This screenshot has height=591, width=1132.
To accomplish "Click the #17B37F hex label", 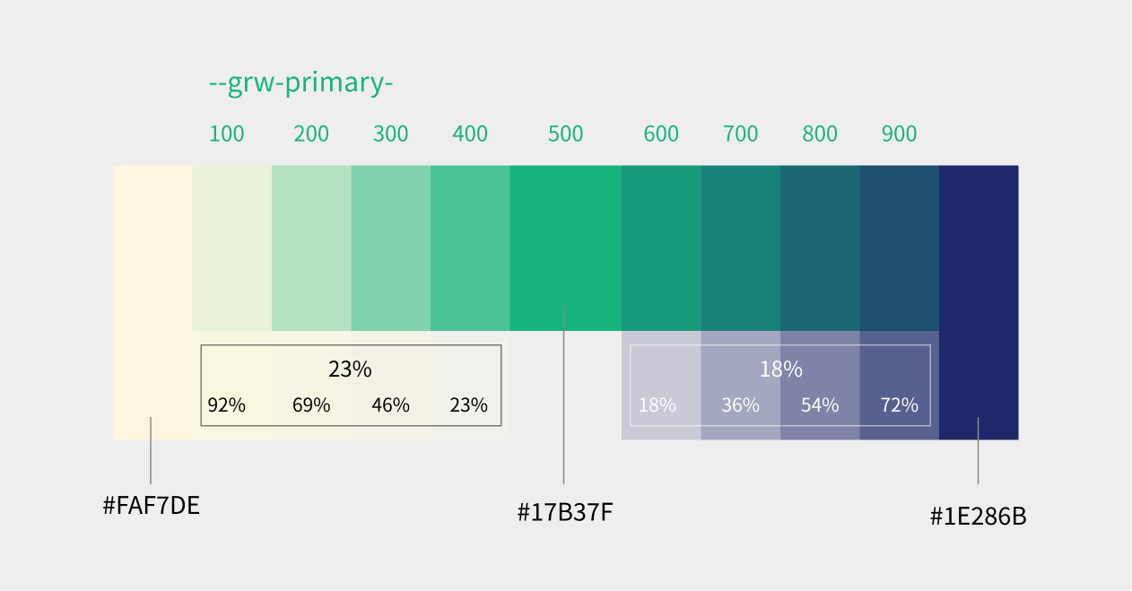I will click(x=565, y=513).
